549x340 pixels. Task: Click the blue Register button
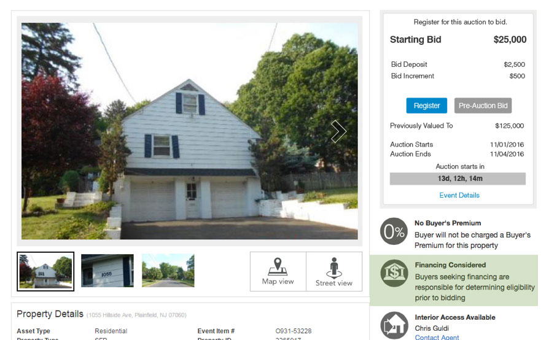[x=426, y=106]
